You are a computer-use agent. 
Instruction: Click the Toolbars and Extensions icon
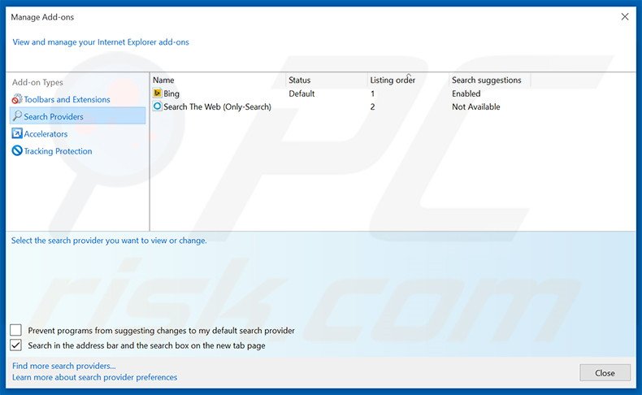coord(17,100)
